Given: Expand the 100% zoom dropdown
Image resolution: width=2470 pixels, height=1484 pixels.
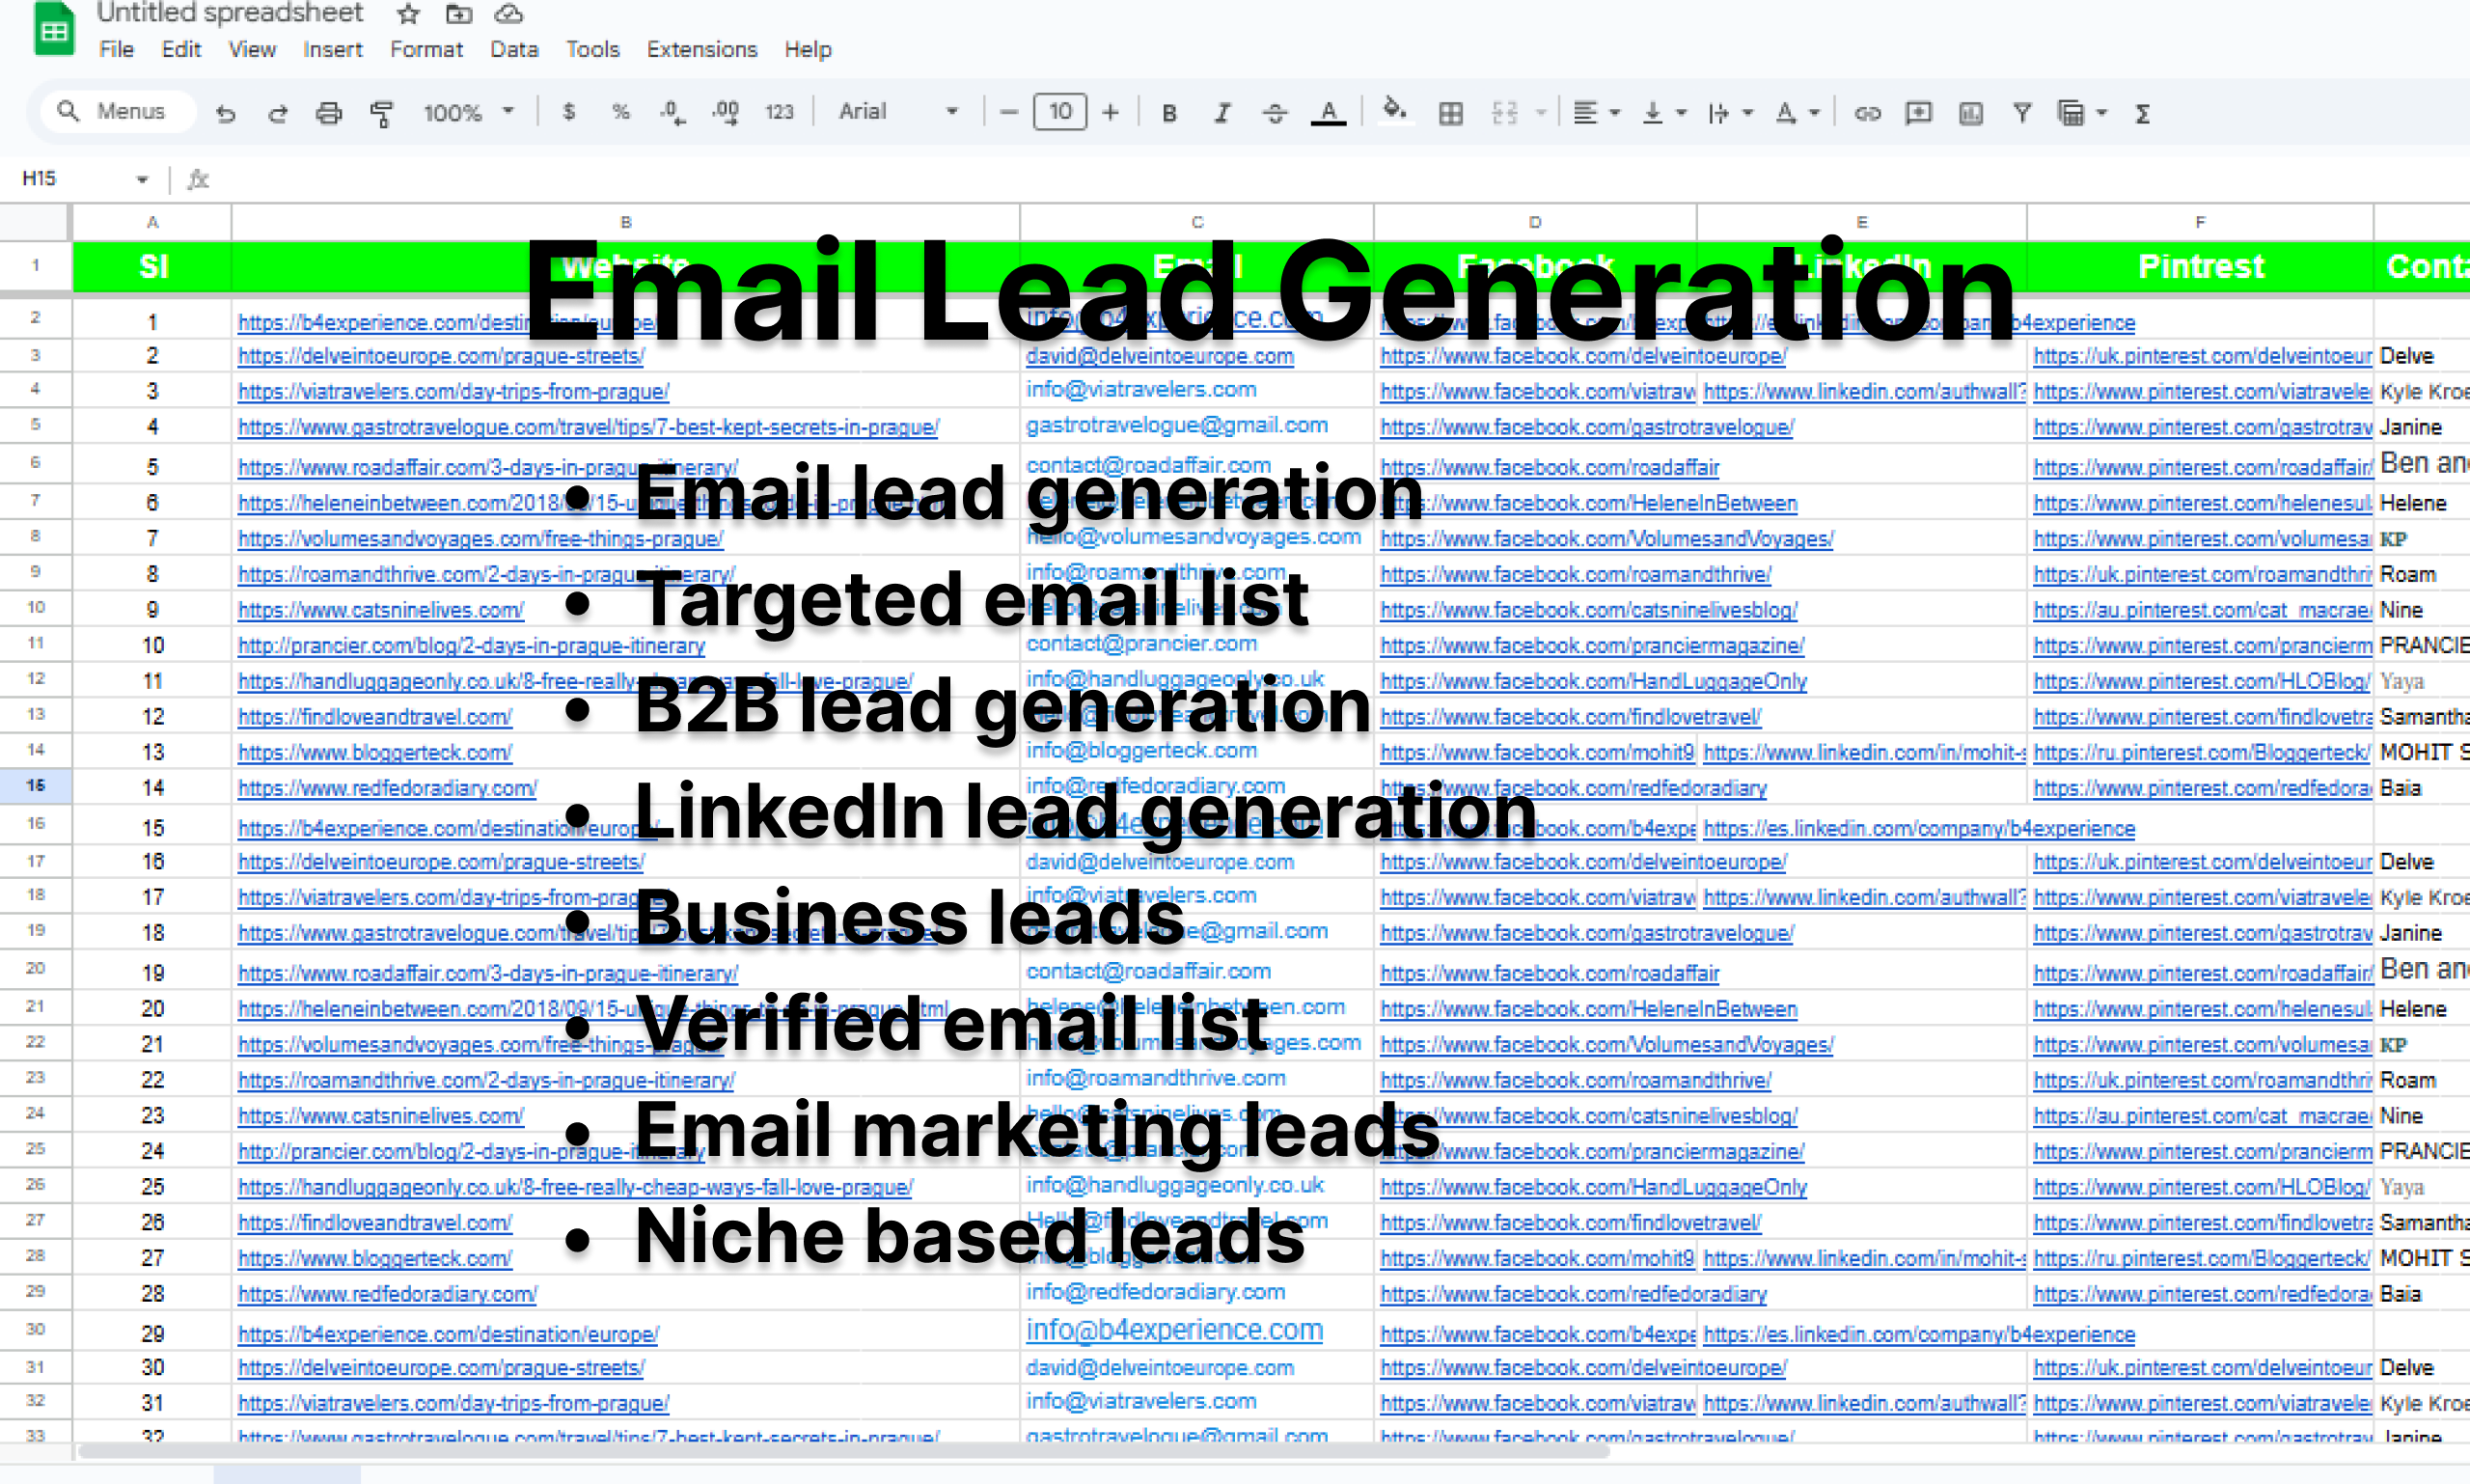Looking at the screenshot, I should pyautogui.click(x=468, y=112).
